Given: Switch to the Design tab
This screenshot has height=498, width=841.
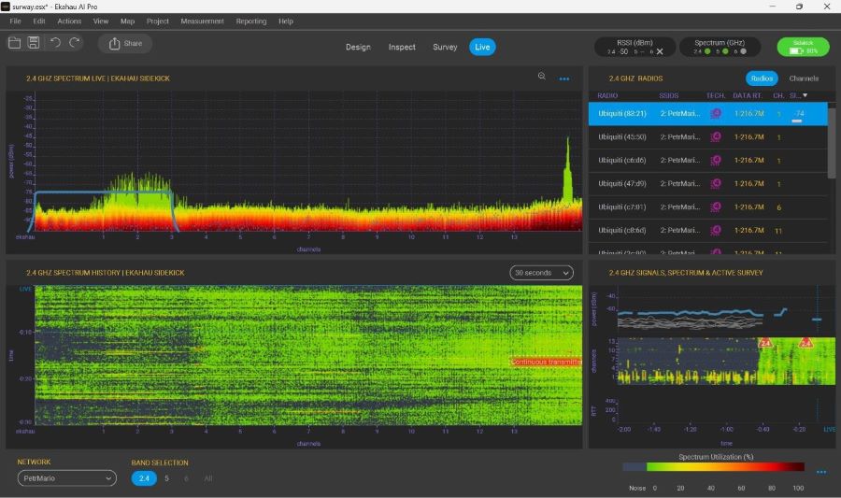Looking at the screenshot, I should (x=358, y=47).
